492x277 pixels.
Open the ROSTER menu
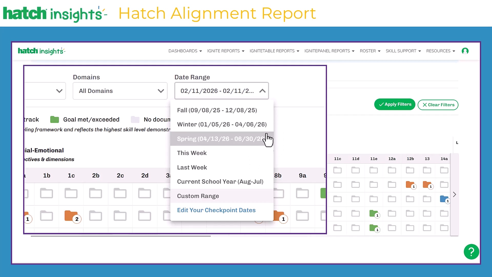(370, 51)
